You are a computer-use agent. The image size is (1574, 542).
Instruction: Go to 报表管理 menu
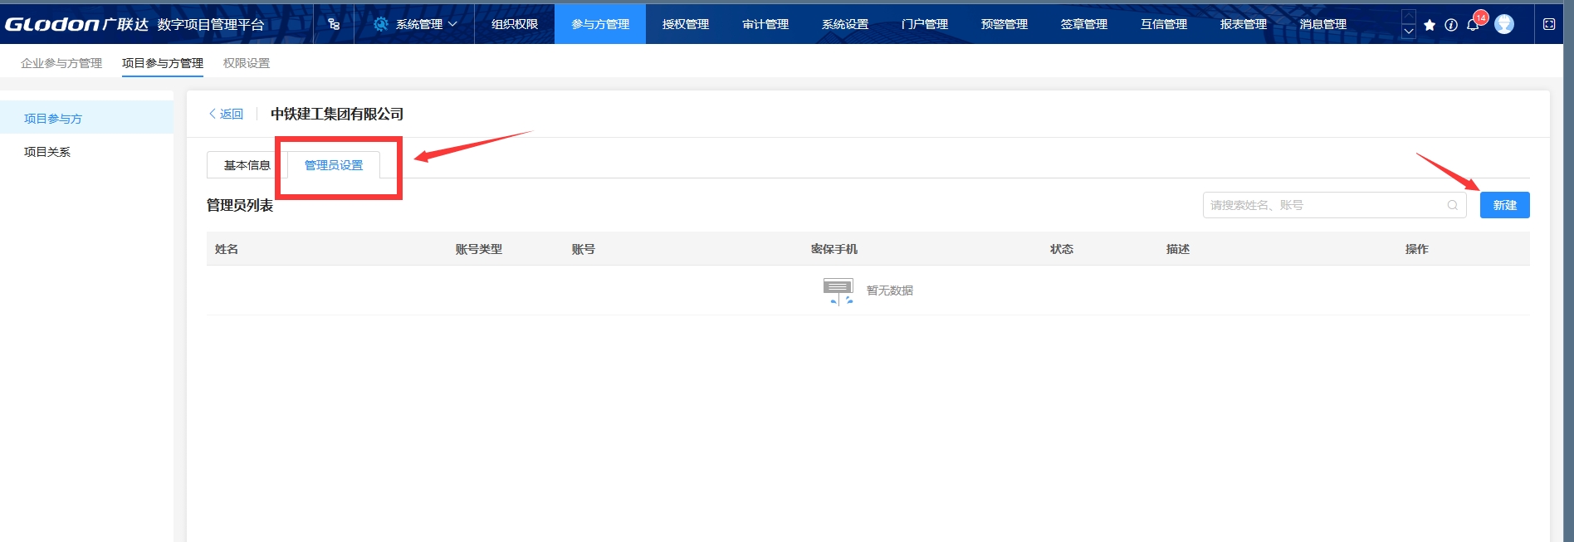click(x=1244, y=24)
